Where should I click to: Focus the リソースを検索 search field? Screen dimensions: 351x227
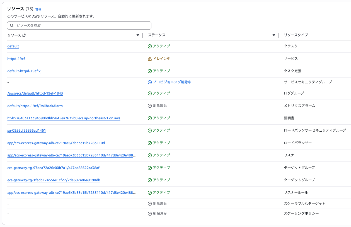tap(81, 25)
